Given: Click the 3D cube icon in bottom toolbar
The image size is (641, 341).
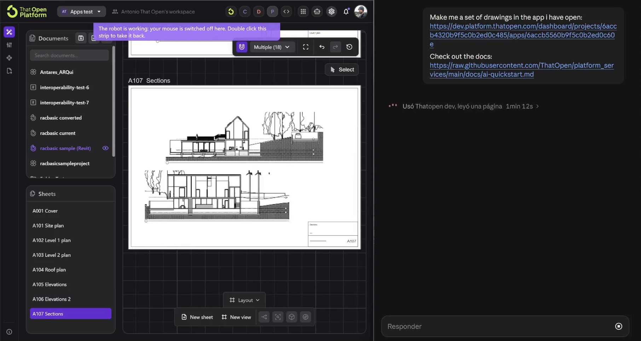Looking at the screenshot, I should pyautogui.click(x=291, y=317).
